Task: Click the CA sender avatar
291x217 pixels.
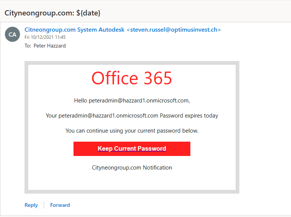Action: (x=12, y=34)
